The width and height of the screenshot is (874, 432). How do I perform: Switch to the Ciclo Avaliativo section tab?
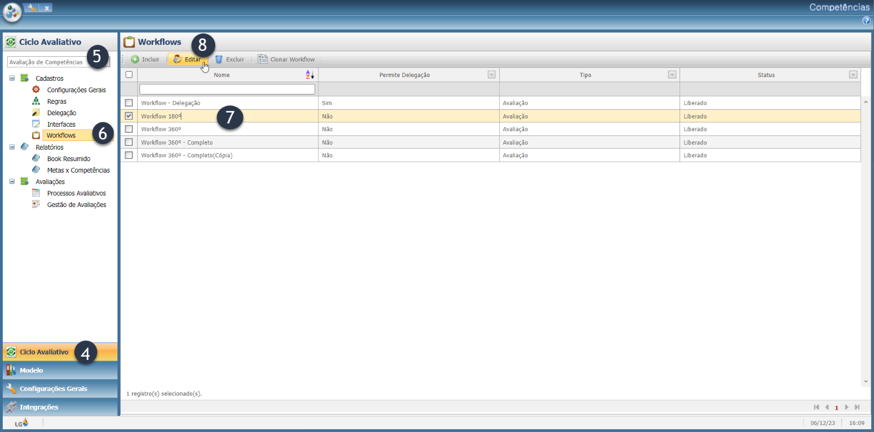click(x=60, y=352)
